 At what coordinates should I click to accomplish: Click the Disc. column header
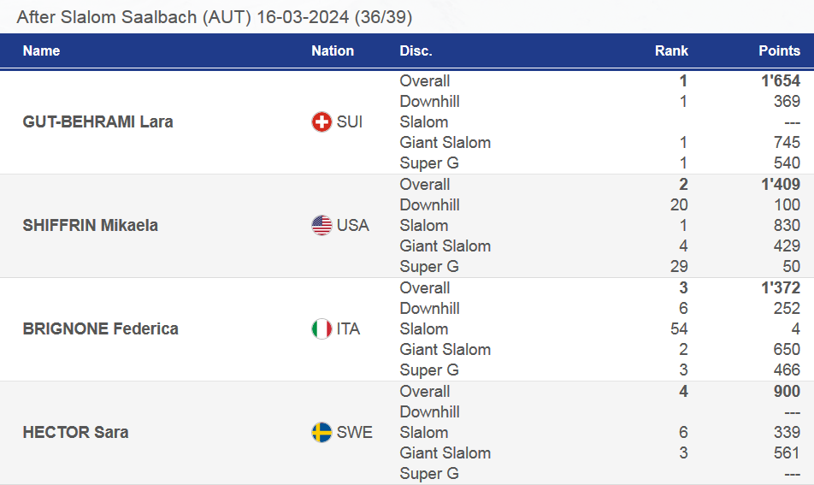[416, 51]
